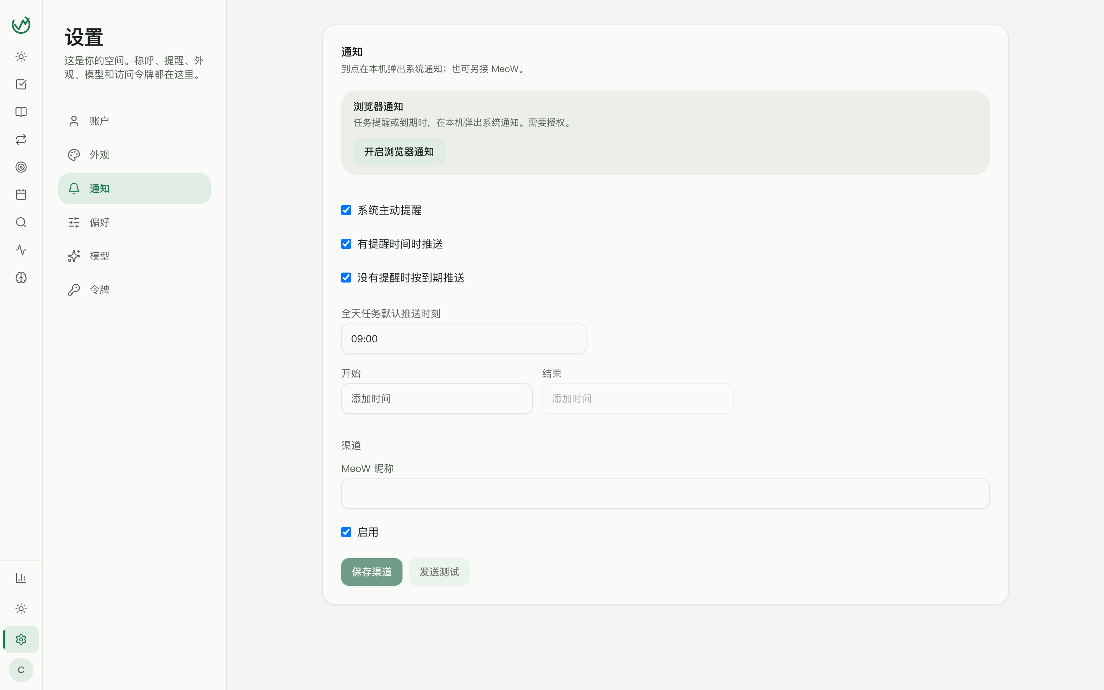Open the repeat arrows icon in the left rail
This screenshot has height=690, width=1104.
tap(21, 140)
